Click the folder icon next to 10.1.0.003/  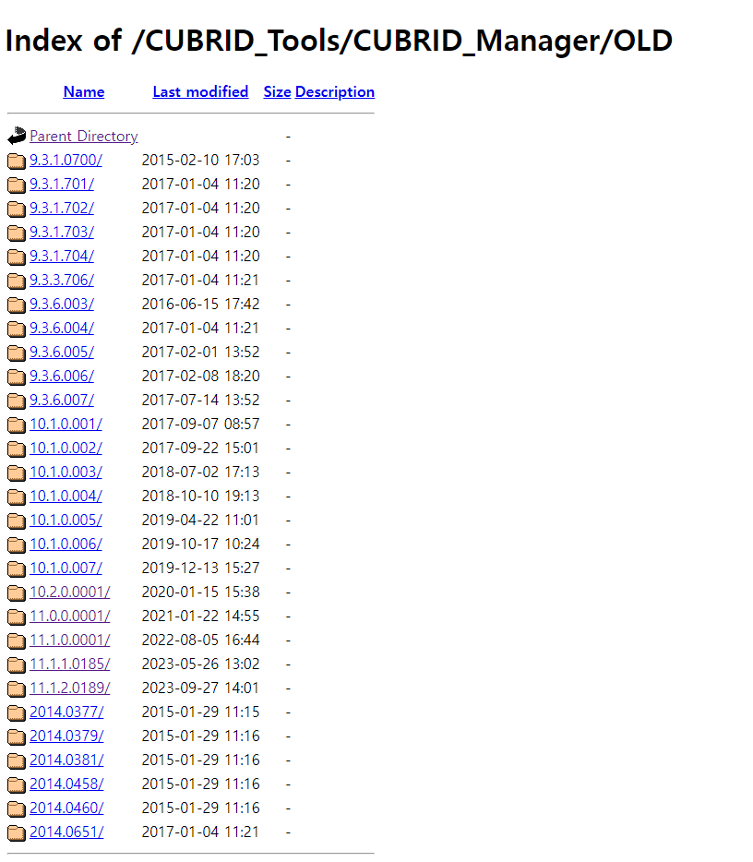click(x=17, y=473)
